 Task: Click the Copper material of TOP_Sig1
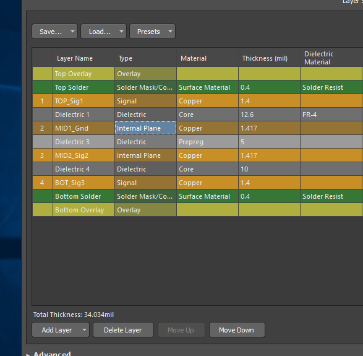click(207, 101)
